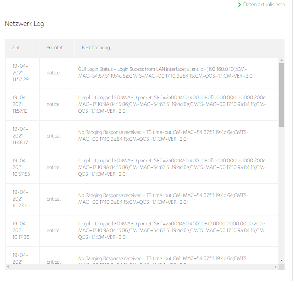Select the Beschreibung column header
The image size is (303, 281).
click(x=96, y=47)
